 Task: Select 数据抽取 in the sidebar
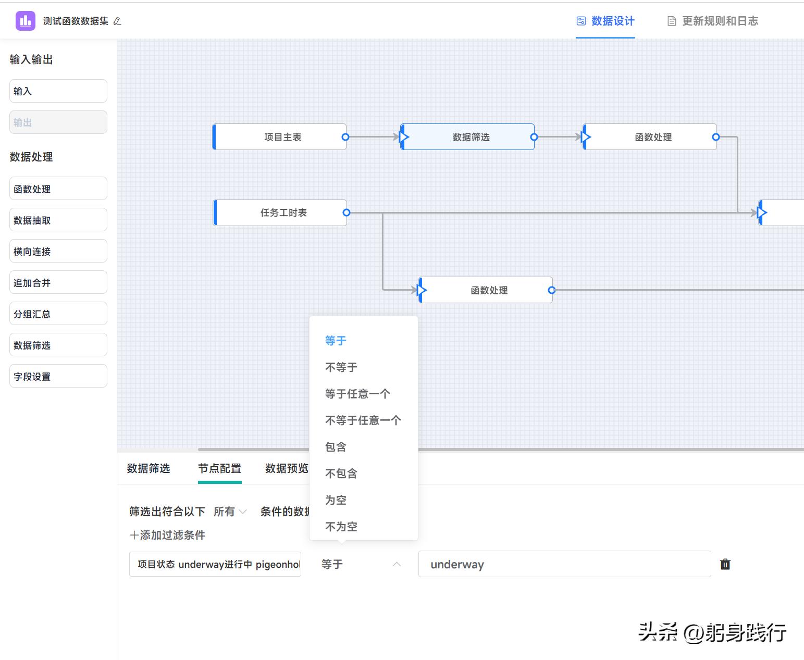tap(58, 220)
